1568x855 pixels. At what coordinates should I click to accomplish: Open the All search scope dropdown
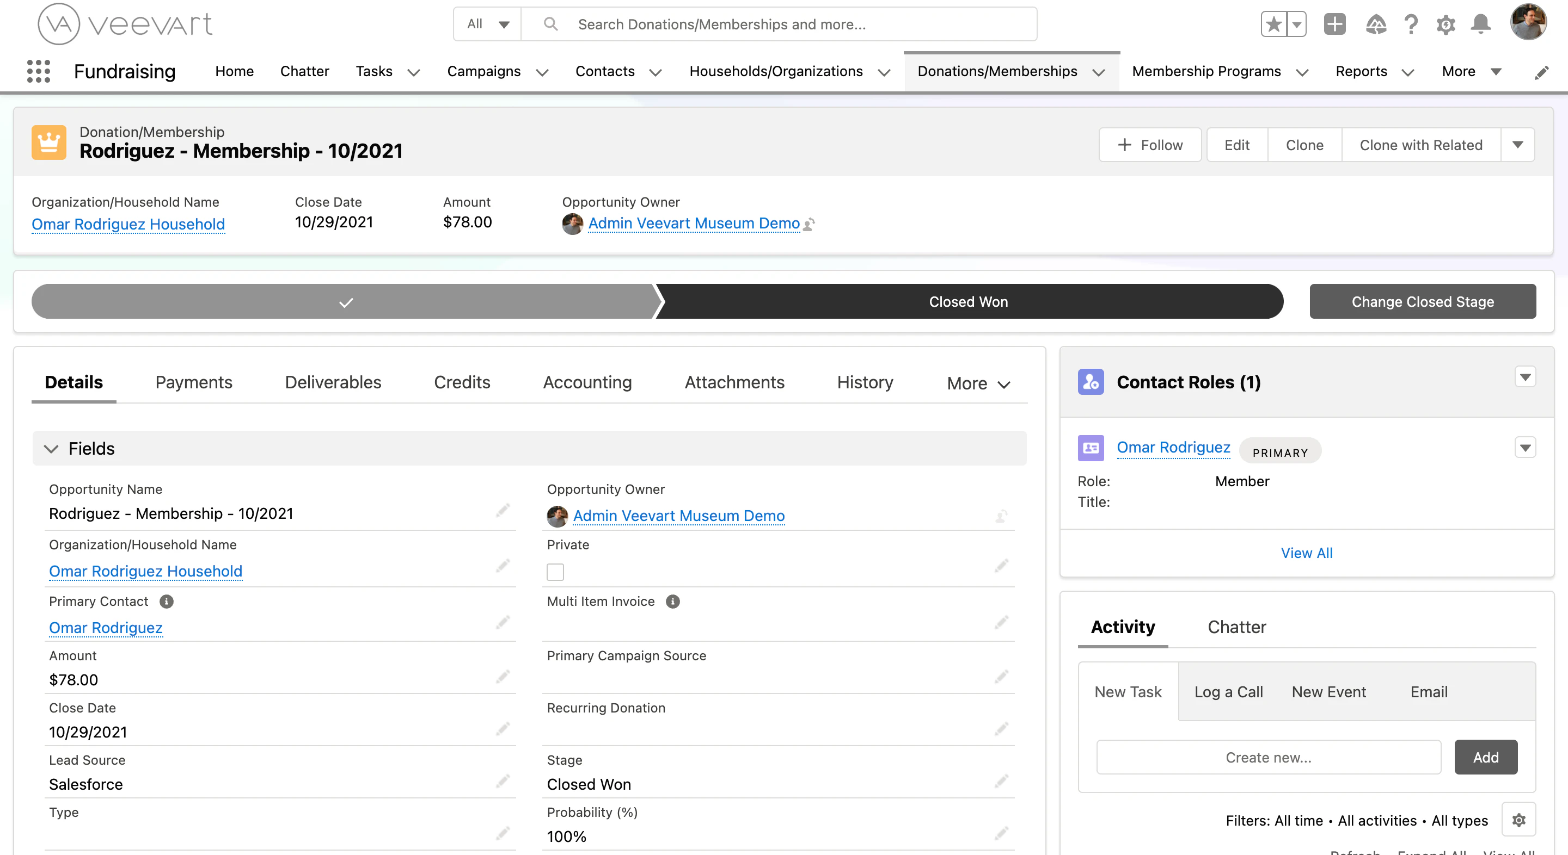point(486,24)
